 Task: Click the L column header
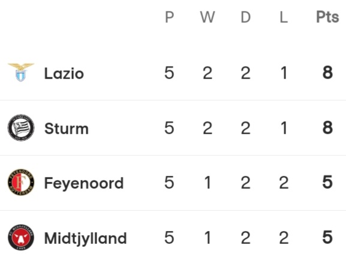pos(284,17)
